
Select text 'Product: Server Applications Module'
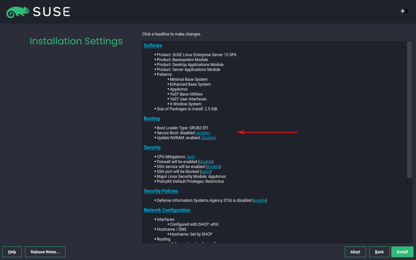[x=188, y=69]
